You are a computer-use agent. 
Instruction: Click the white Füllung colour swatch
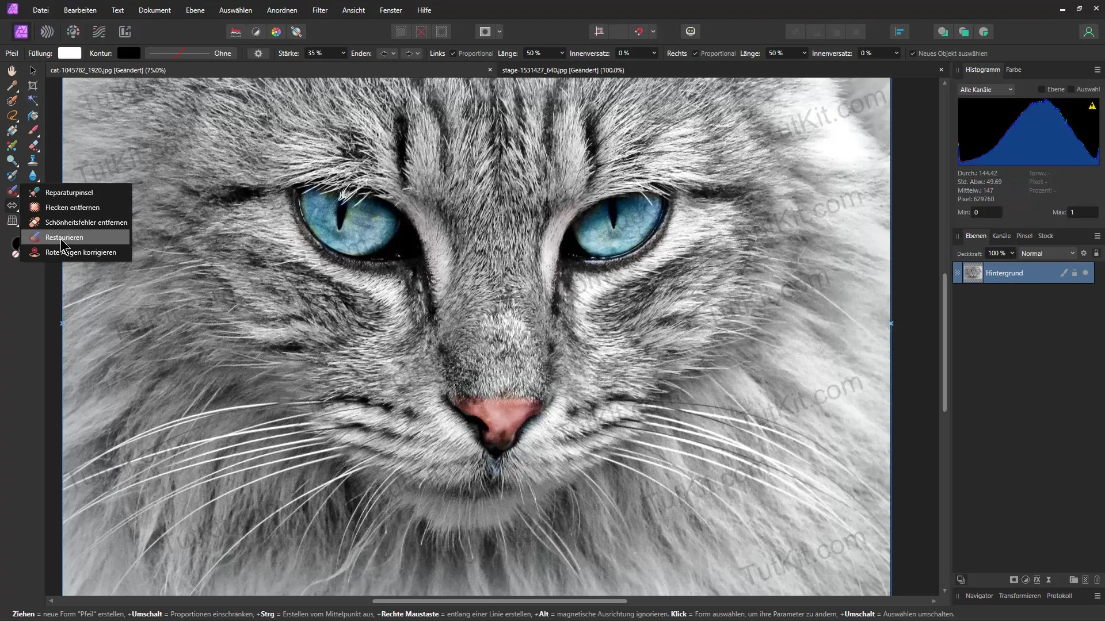(x=70, y=53)
